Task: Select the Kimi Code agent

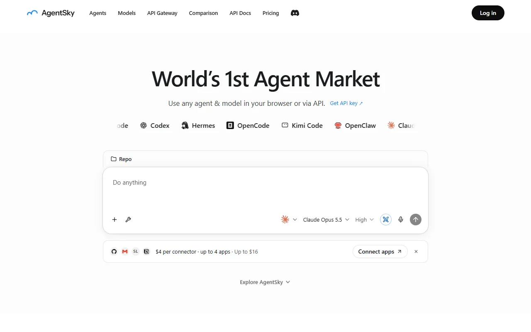Action: (x=302, y=125)
